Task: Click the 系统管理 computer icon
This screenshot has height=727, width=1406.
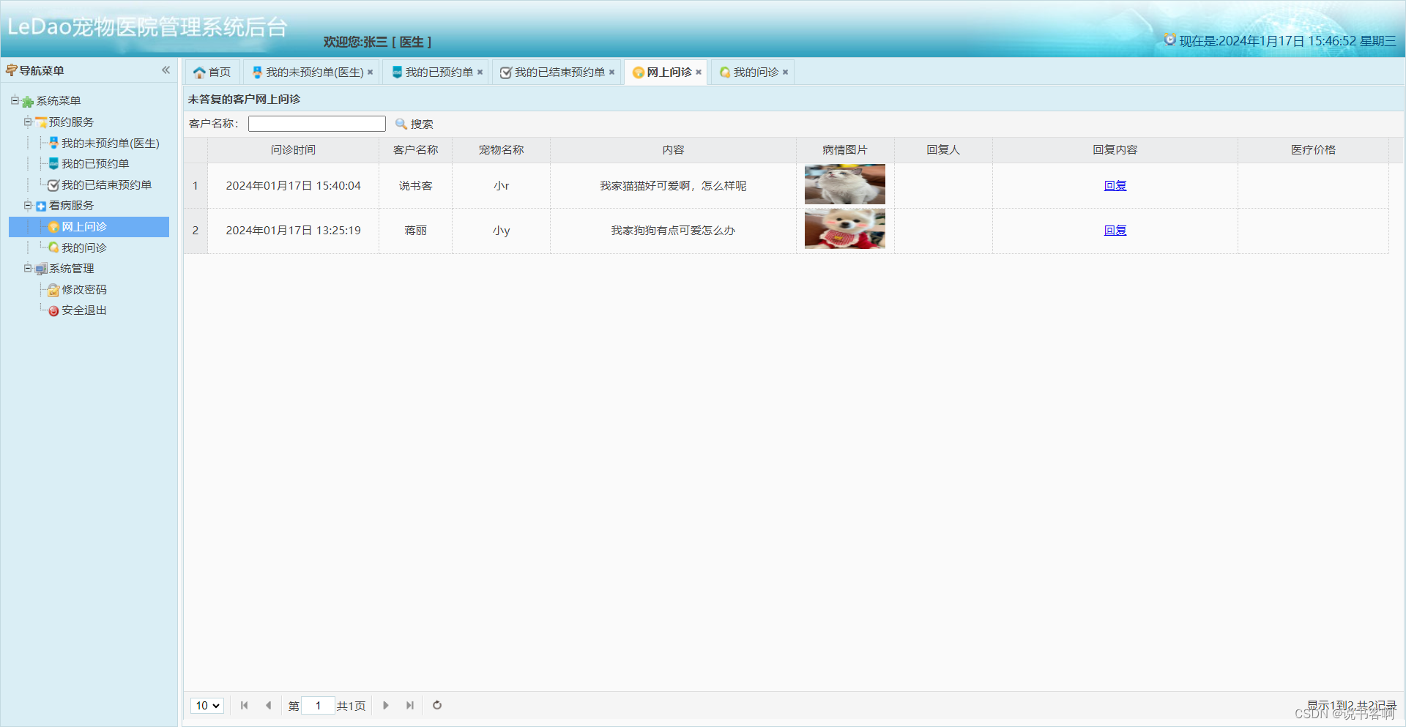Action: pos(41,269)
